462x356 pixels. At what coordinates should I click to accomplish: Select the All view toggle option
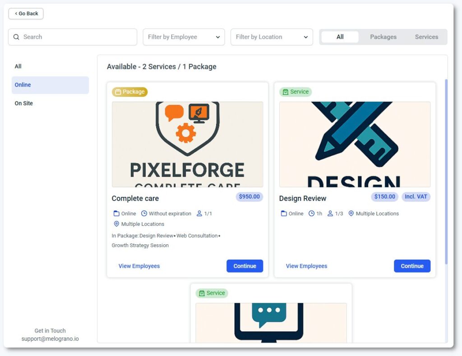click(x=340, y=37)
